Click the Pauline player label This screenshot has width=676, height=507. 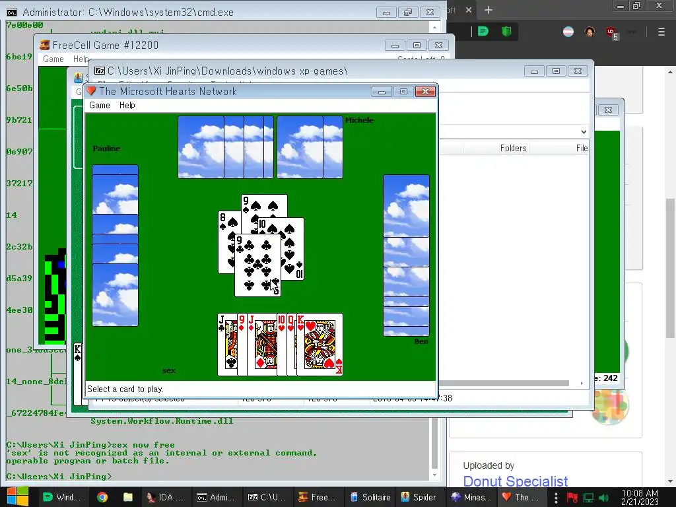click(106, 149)
